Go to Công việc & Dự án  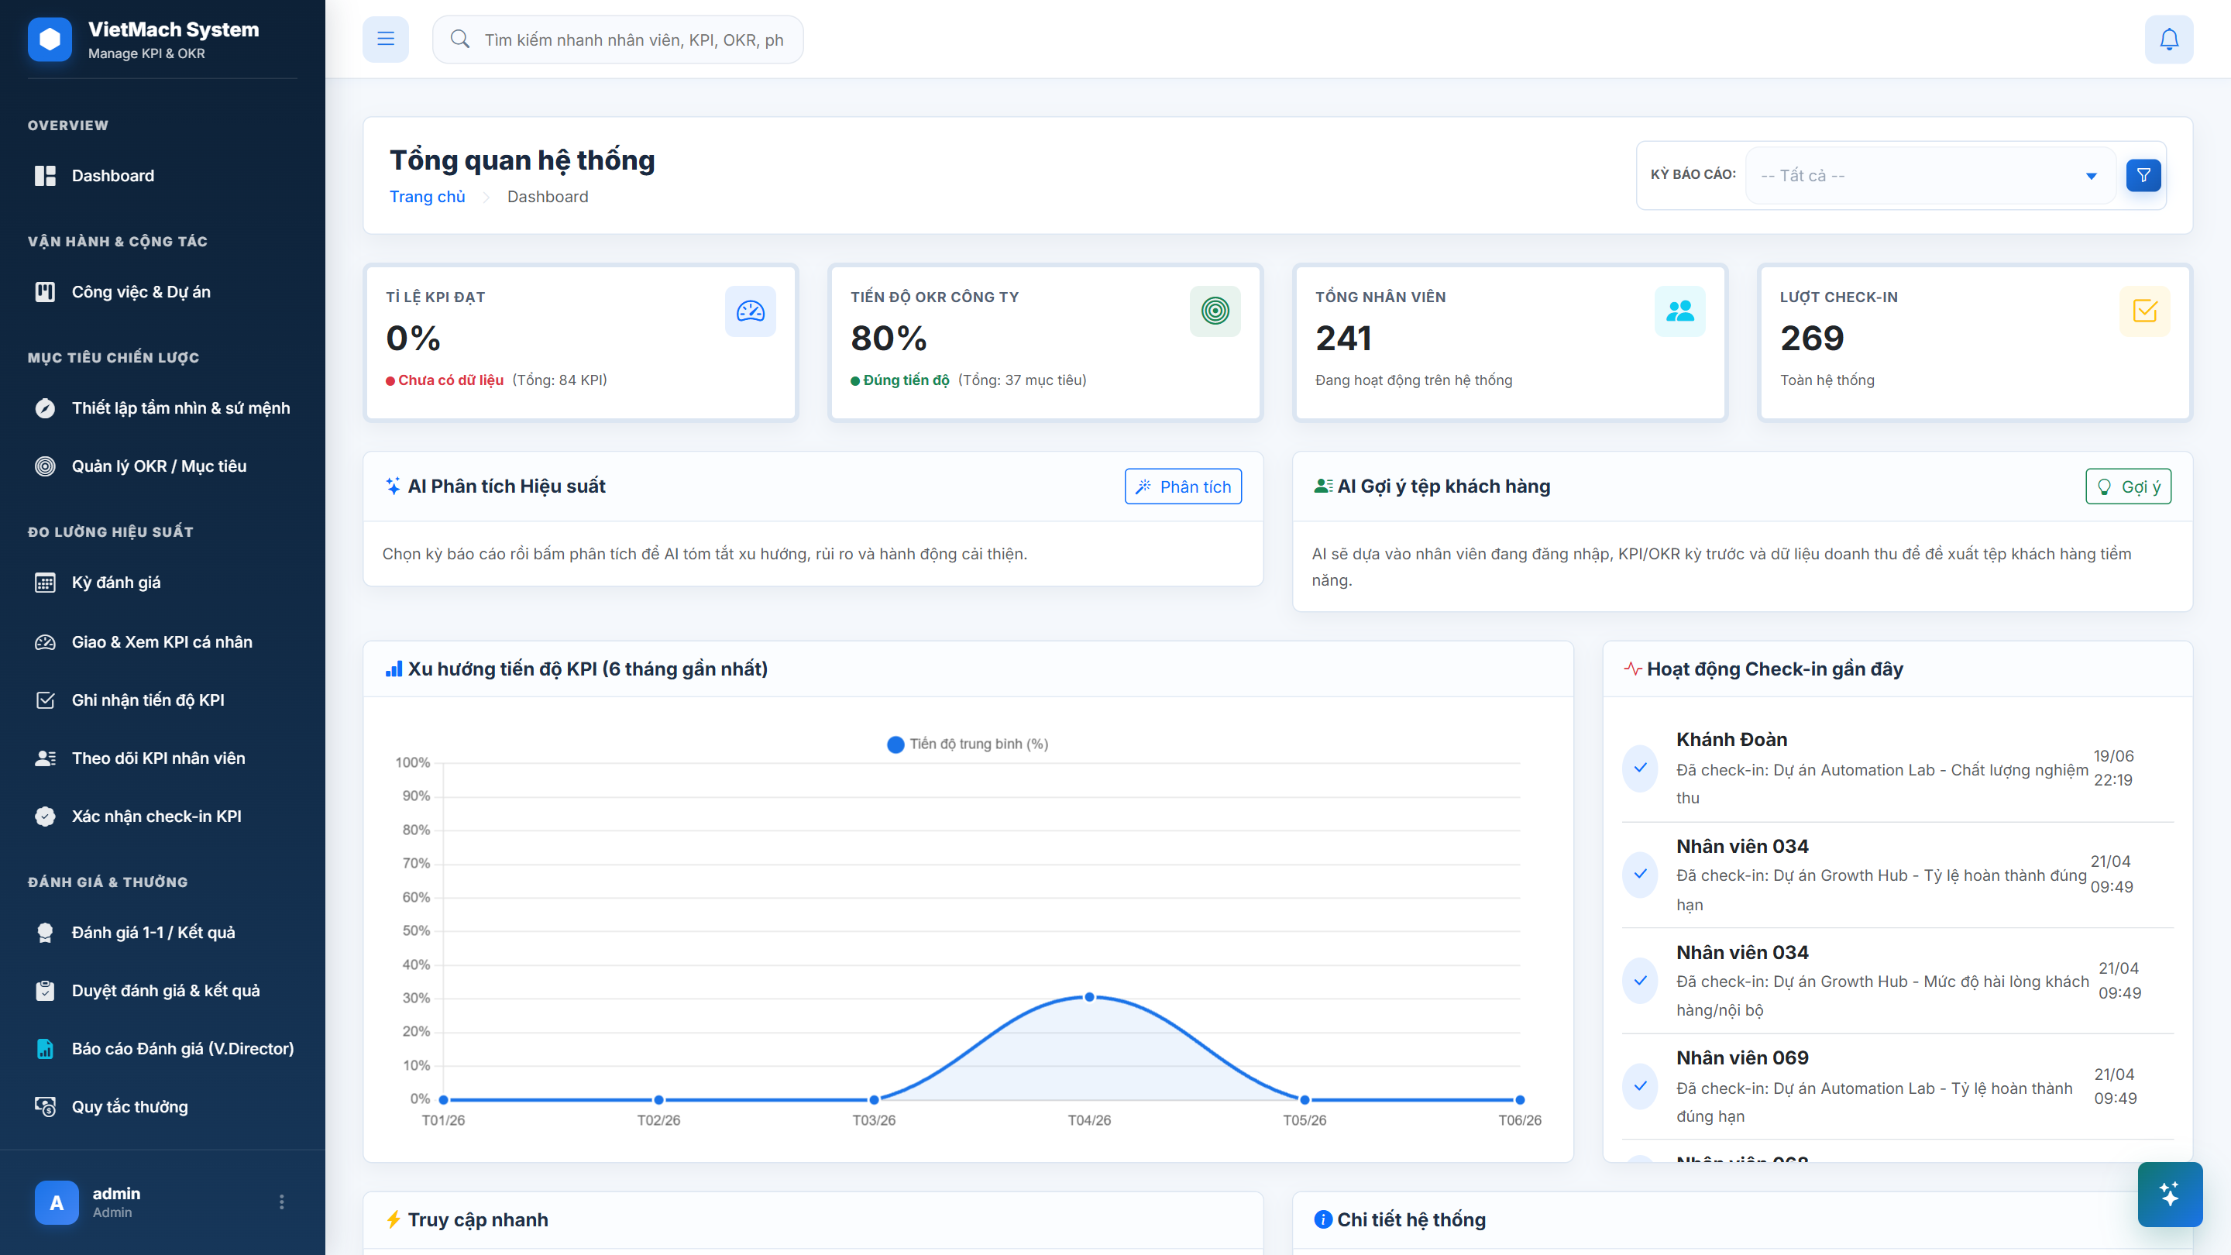[x=163, y=292]
